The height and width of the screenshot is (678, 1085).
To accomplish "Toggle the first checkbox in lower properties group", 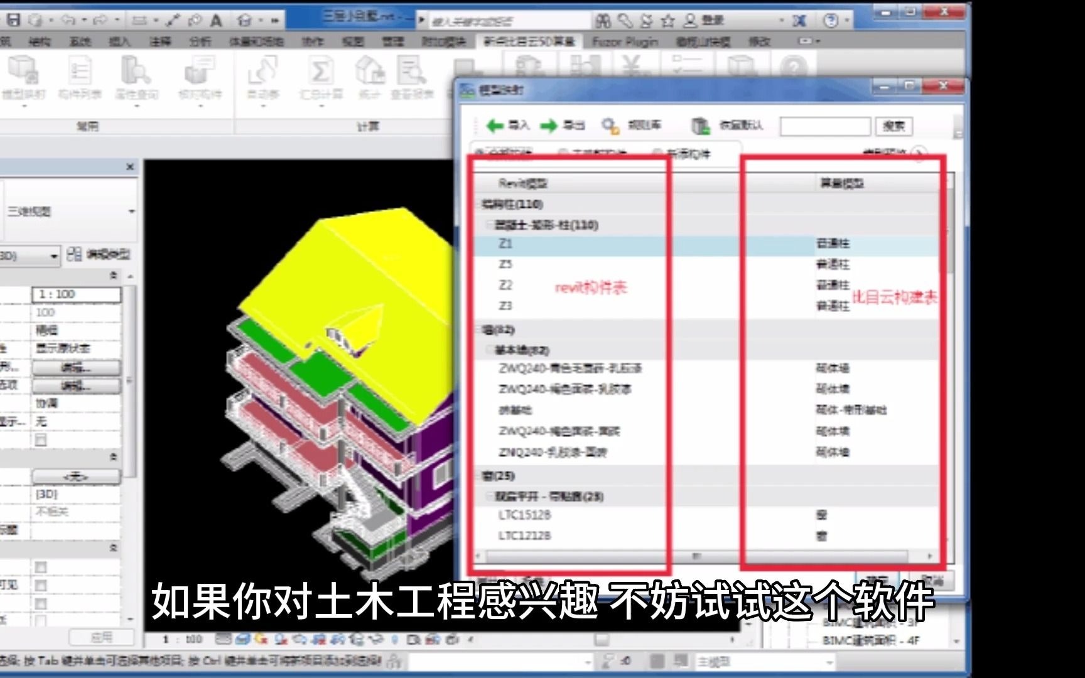I will tap(41, 568).
